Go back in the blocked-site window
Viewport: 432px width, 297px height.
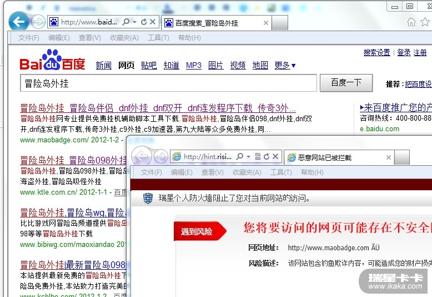[142, 156]
